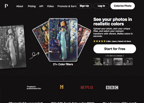Click Start for Free
This screenshot has height=103, width=144.
coord(115,49)
